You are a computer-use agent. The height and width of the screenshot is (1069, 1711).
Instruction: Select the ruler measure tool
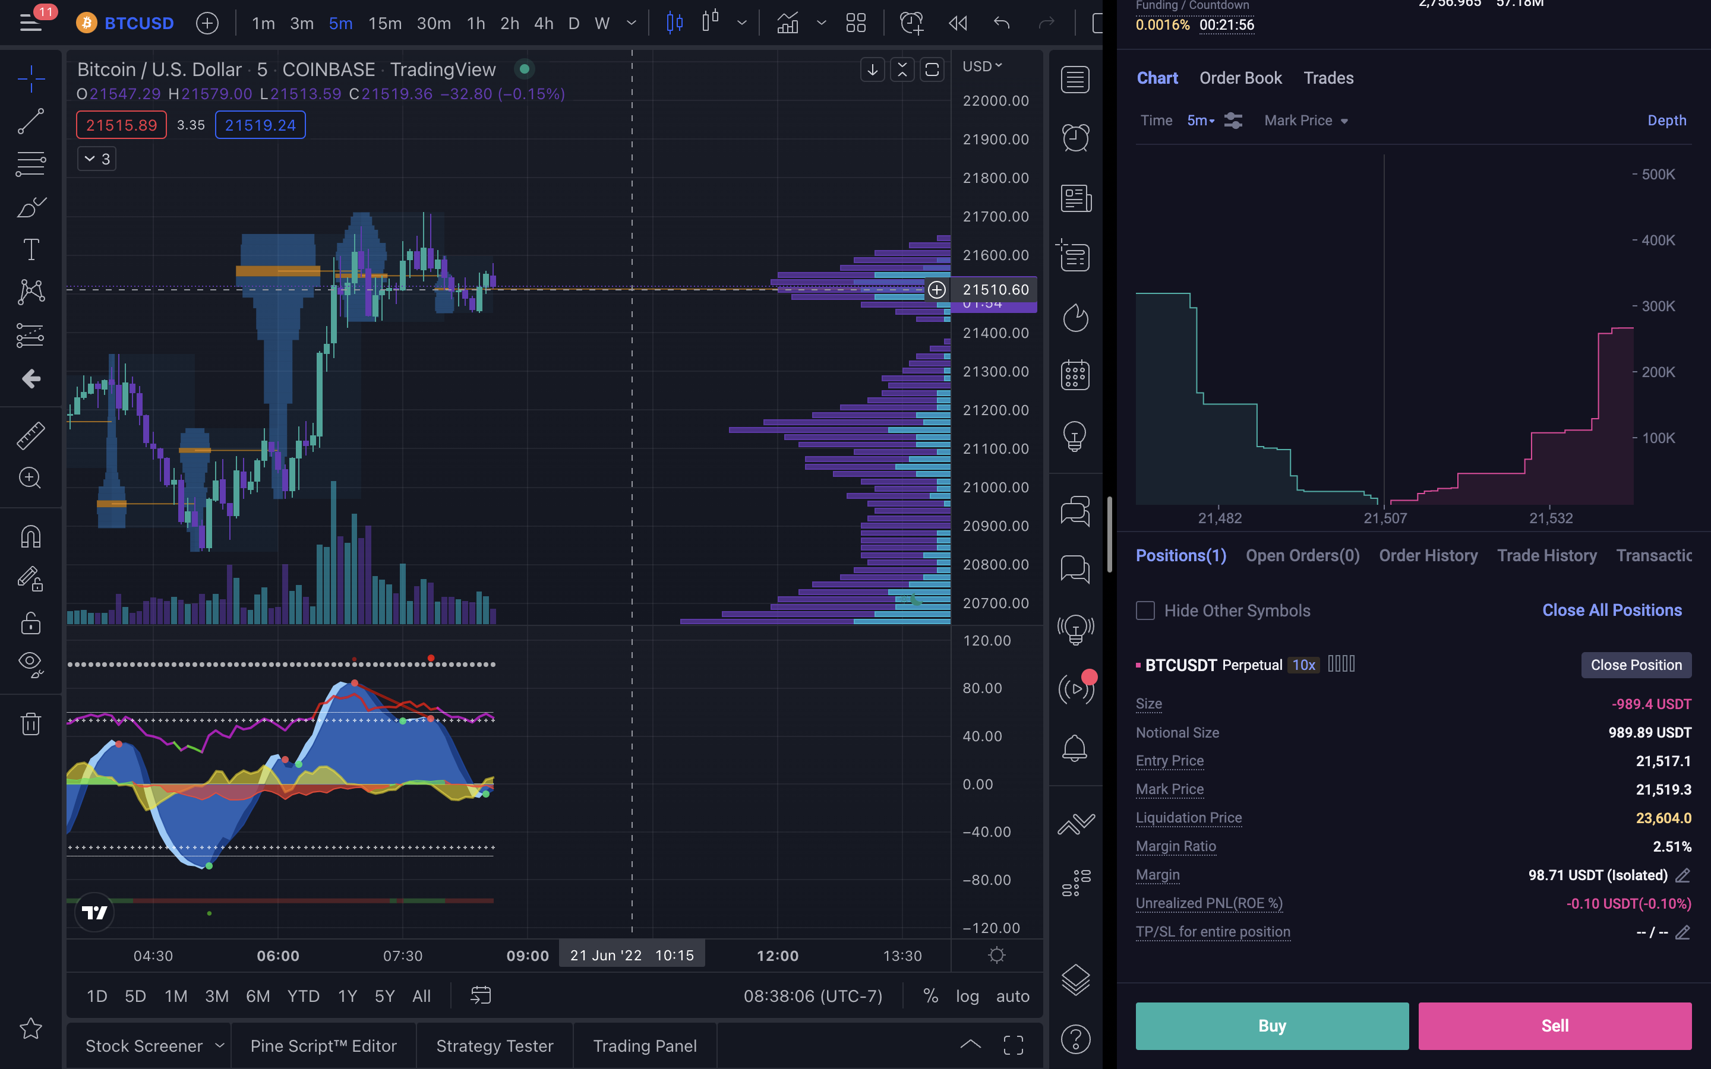point(31,435)
